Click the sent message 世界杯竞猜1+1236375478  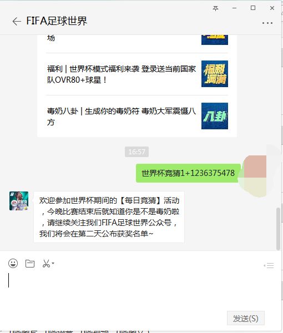click(x=188, y=173)
